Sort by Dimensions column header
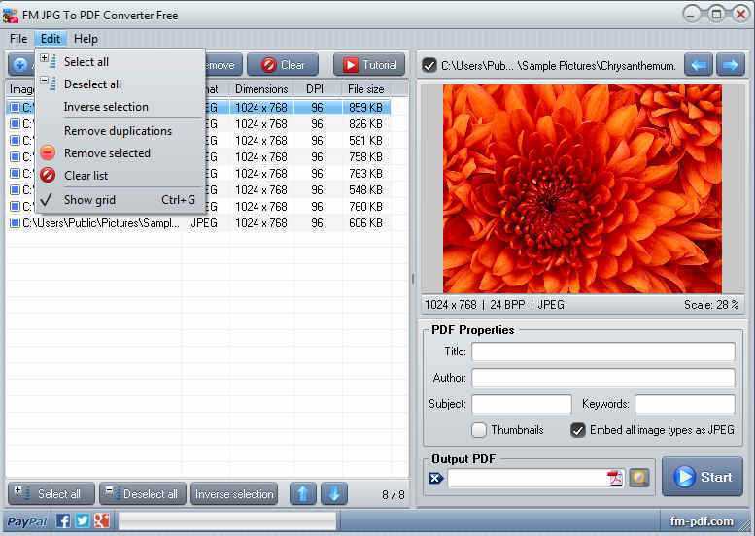Screen dimensions: 755x536 point(261,89)
